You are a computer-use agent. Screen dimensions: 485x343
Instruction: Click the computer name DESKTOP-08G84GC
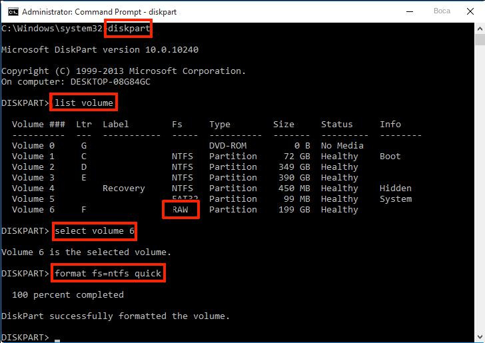coord(115,82)
